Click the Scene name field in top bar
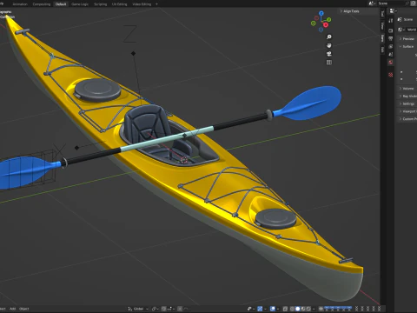Screen dimensions: 417x313 (x=390, y=3)
